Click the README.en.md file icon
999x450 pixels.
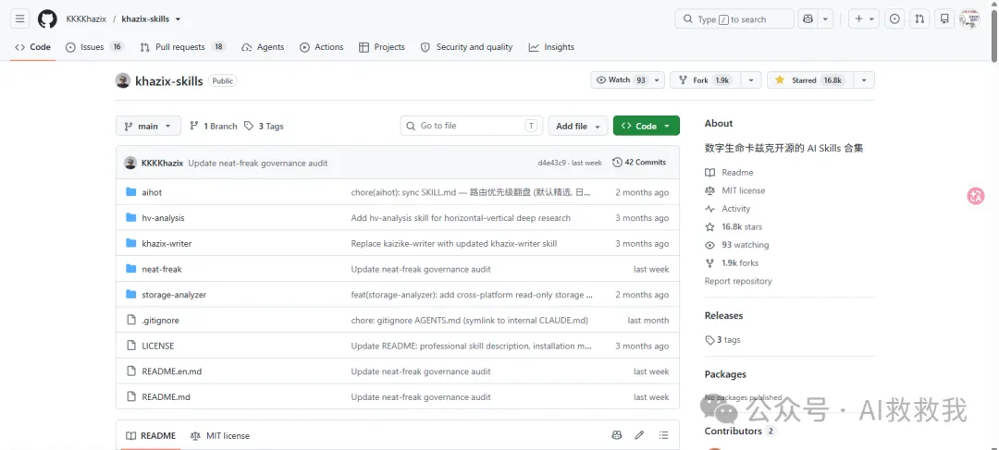coord(131,371)
